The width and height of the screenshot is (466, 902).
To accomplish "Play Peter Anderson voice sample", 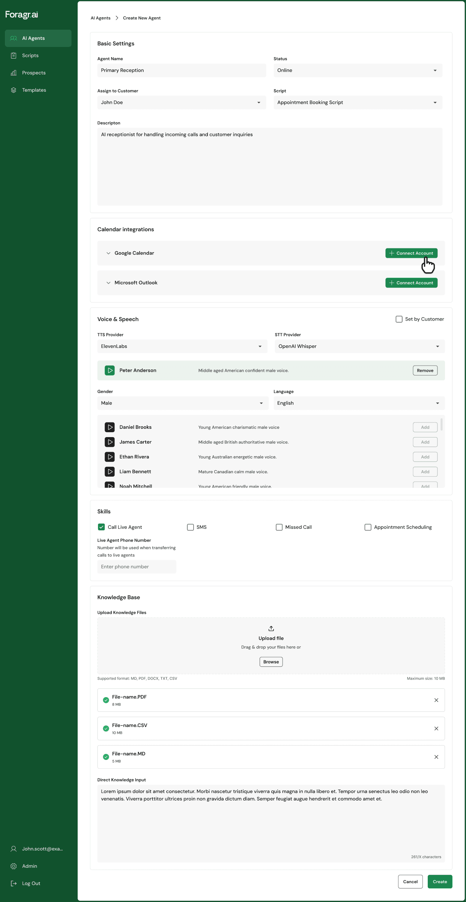I will tap(110, 371).
